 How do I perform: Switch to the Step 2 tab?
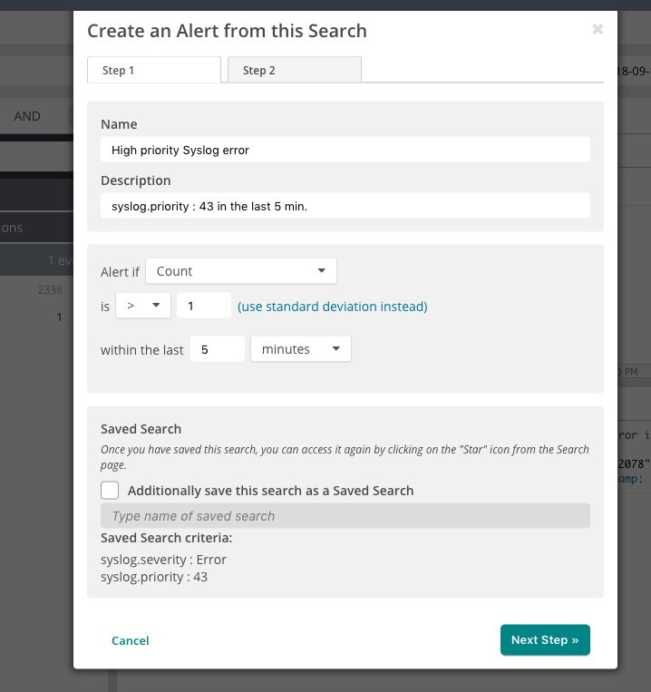[294, 70]
